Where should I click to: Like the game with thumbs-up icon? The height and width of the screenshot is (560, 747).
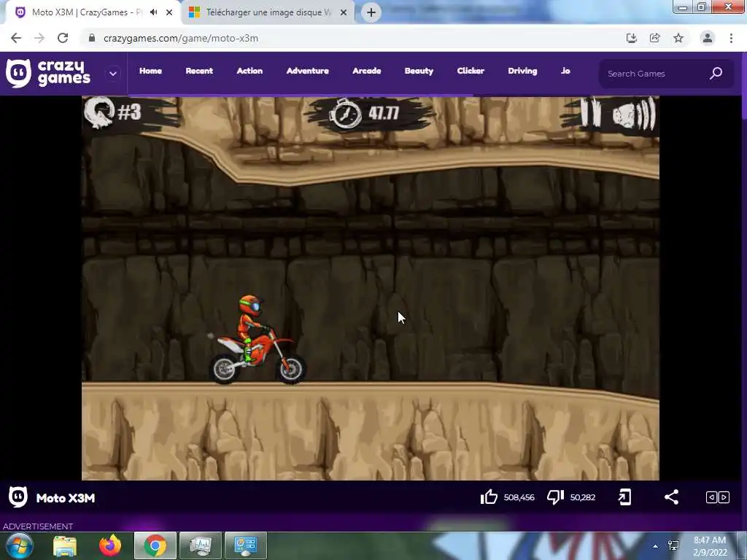(x=489, y=497)
